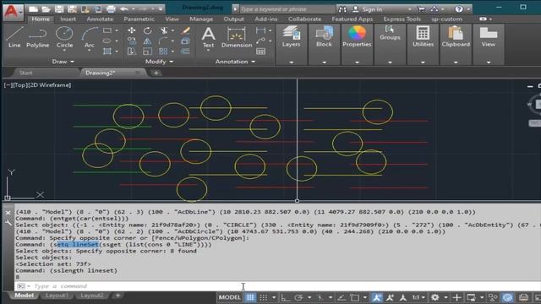Switch to the Layout1 tab
Image resolution: width=541 pixels, height=304 pixels.
57,296
